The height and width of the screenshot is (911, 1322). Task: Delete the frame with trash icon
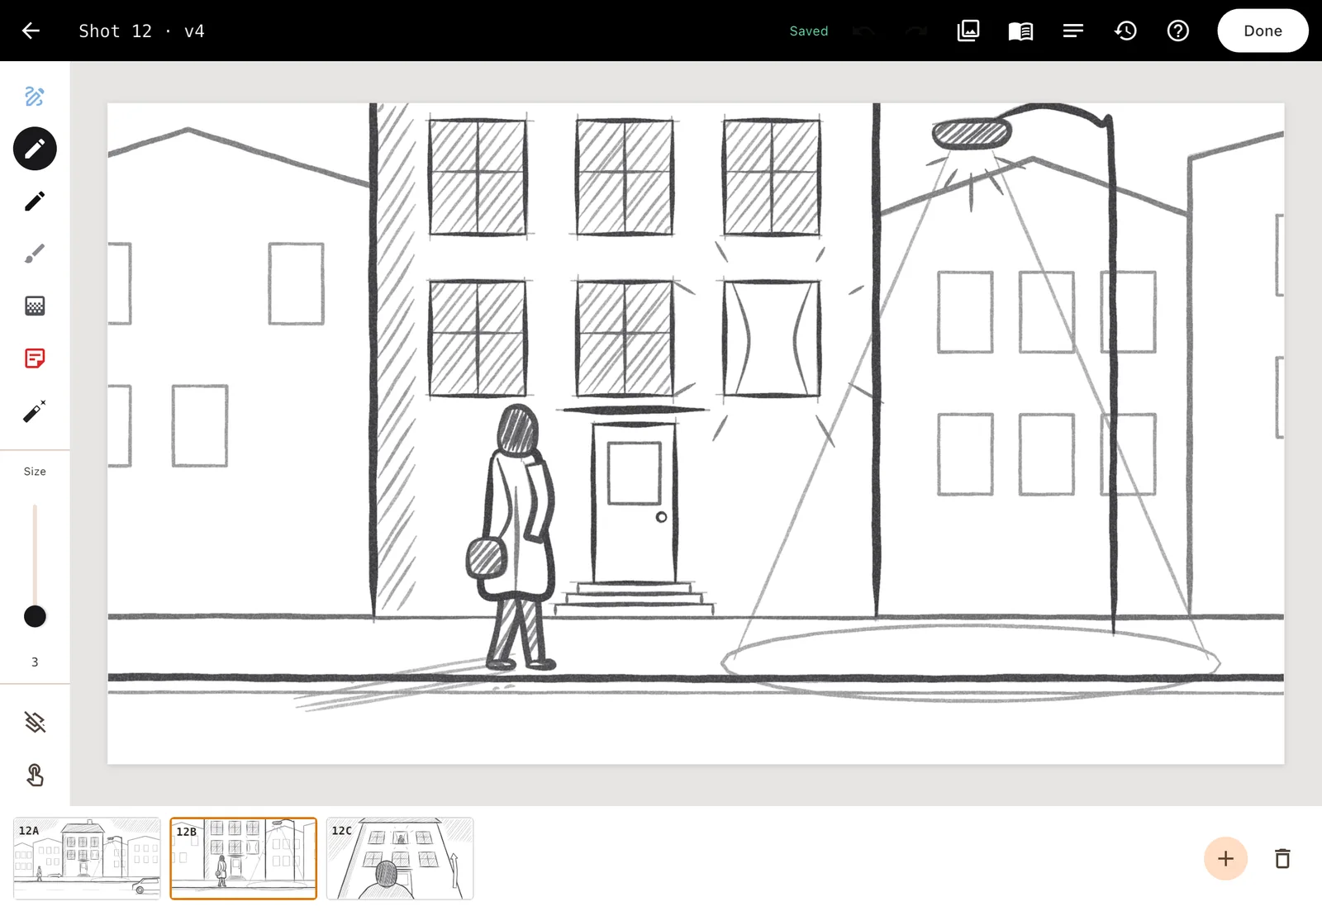pos(1282,858)
